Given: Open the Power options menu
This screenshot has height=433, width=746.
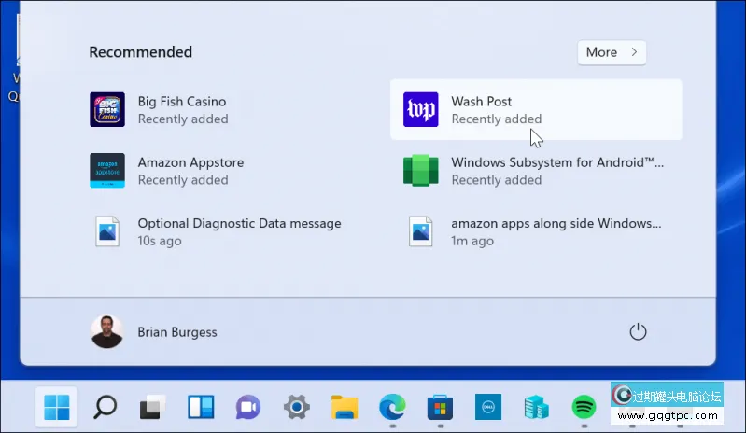Looking at the screenshot, I should [638, 332].
